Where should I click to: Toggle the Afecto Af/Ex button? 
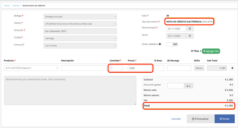(x=199, y=68)
